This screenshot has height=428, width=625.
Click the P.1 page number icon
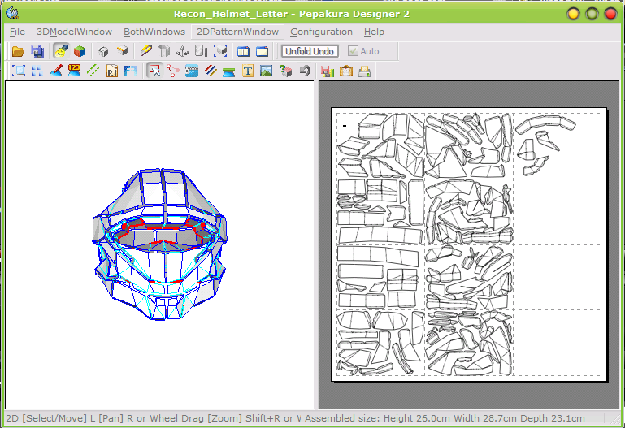coord(112,71)
